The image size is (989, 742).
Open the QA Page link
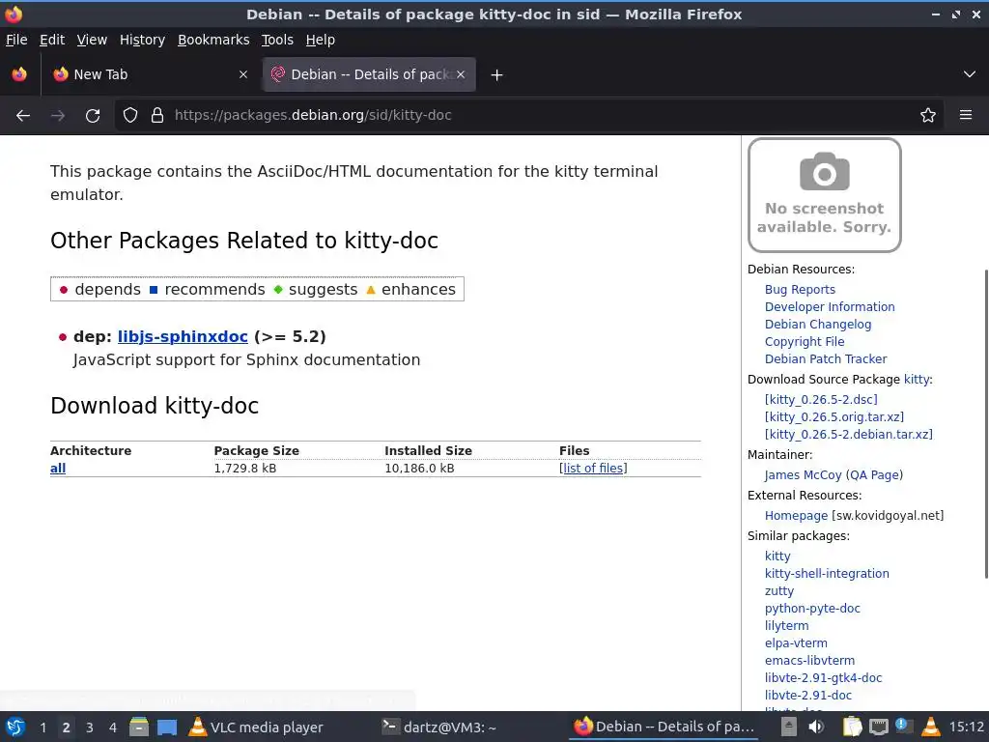[x=874, y=475]
